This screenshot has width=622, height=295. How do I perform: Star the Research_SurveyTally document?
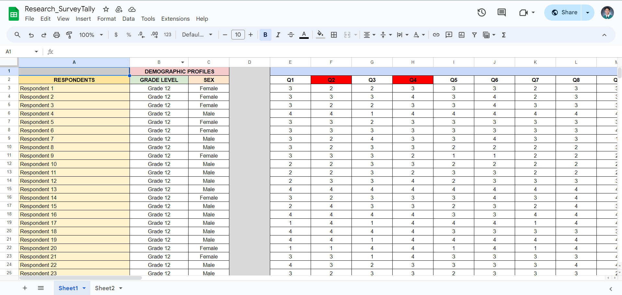tap(106, 9)
